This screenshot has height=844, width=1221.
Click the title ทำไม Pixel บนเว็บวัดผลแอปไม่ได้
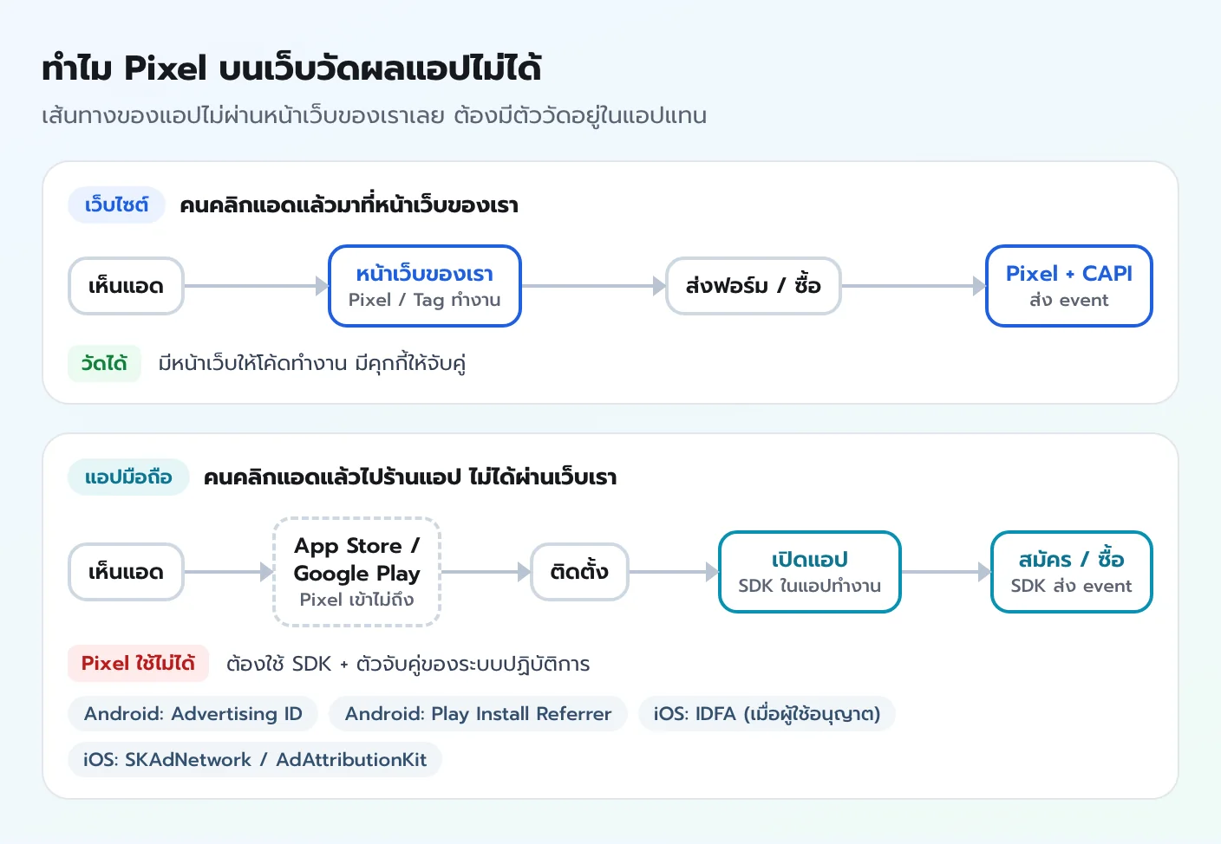[291, 68]
